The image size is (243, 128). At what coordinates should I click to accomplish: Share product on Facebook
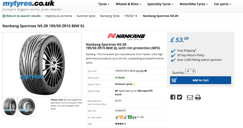pyautogui.click(x=173, y=97)
